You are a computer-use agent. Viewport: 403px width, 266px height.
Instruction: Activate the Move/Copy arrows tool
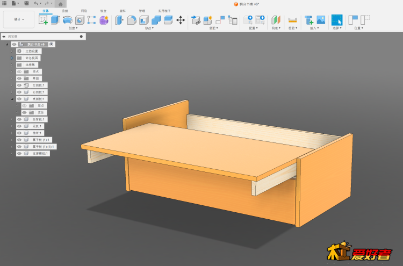(181, 20)
